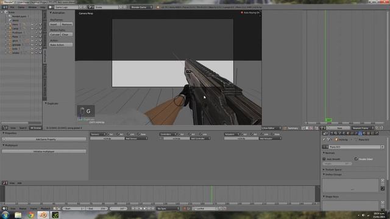Open the File menu

12,7
